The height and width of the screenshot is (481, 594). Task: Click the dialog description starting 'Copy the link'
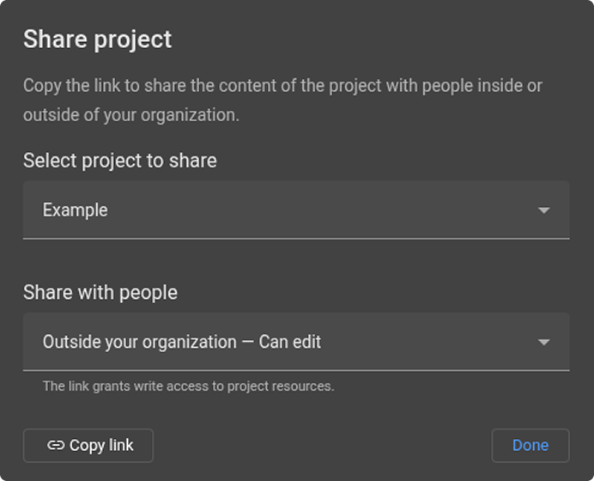(282, 86)
